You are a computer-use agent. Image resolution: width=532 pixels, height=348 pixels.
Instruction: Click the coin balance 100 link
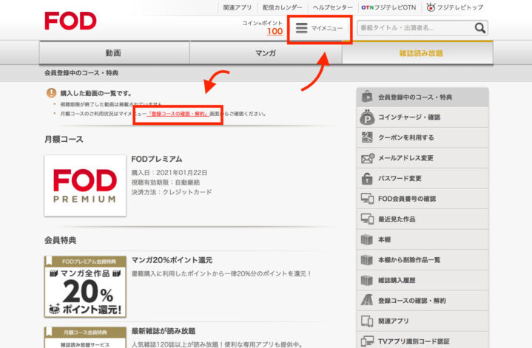pos(275,31)
